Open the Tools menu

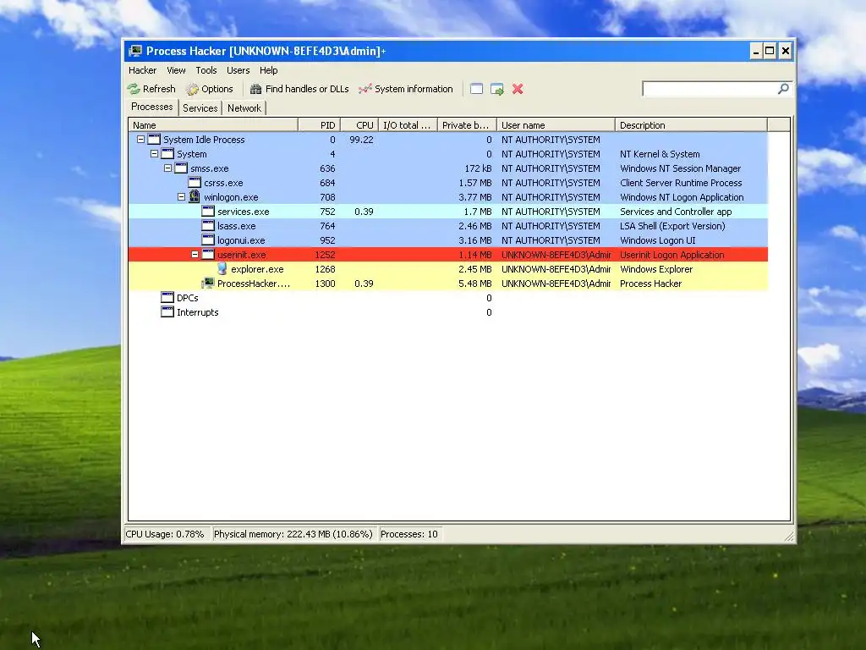(206, 70)
